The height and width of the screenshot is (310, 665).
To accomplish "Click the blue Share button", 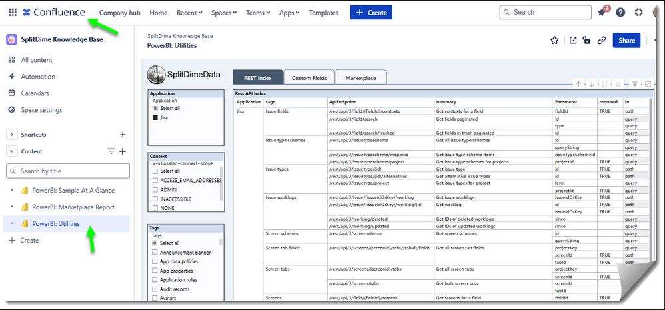I will click(x=626, y=41).
